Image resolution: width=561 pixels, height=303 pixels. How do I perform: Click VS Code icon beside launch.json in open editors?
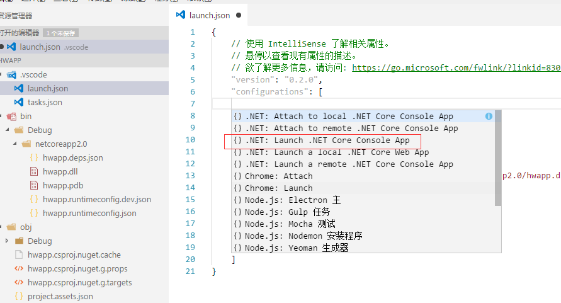(11, 47)
